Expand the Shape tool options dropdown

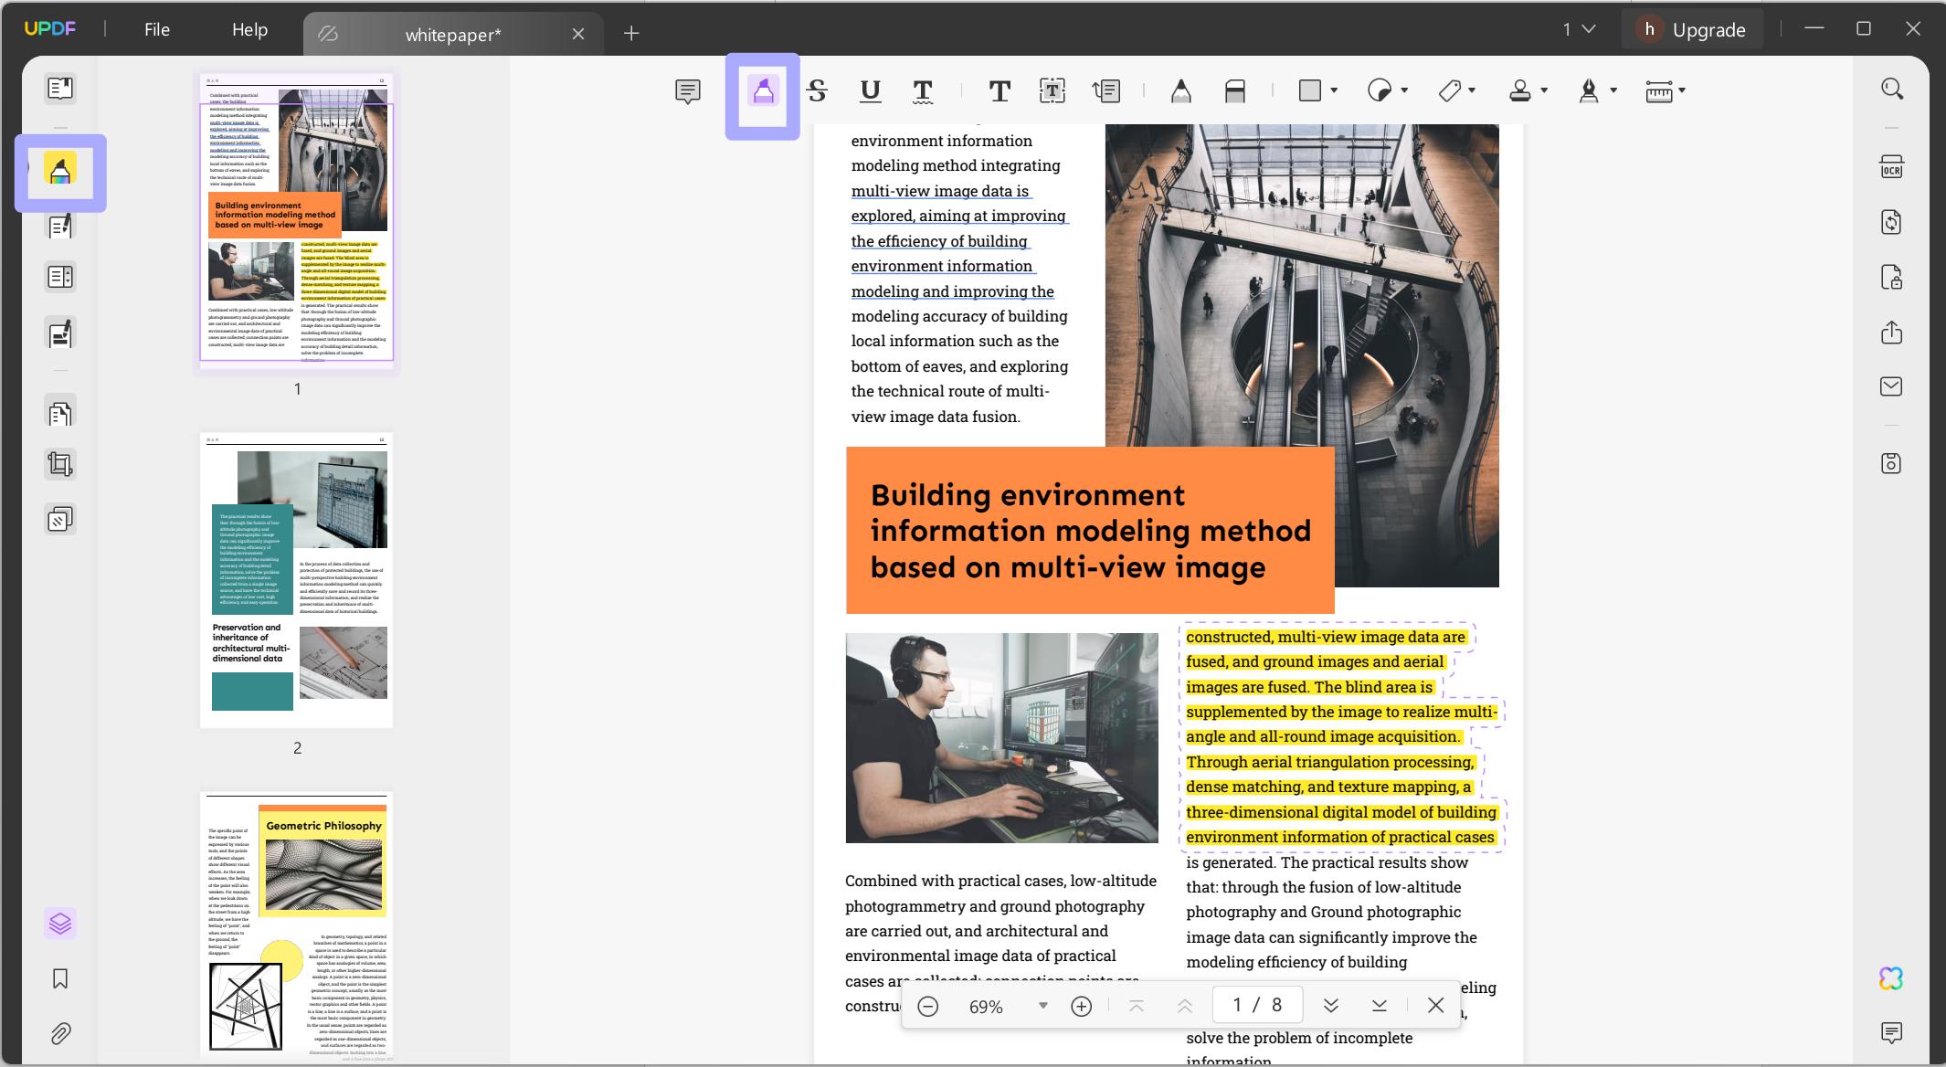[x=1335, y=91]
